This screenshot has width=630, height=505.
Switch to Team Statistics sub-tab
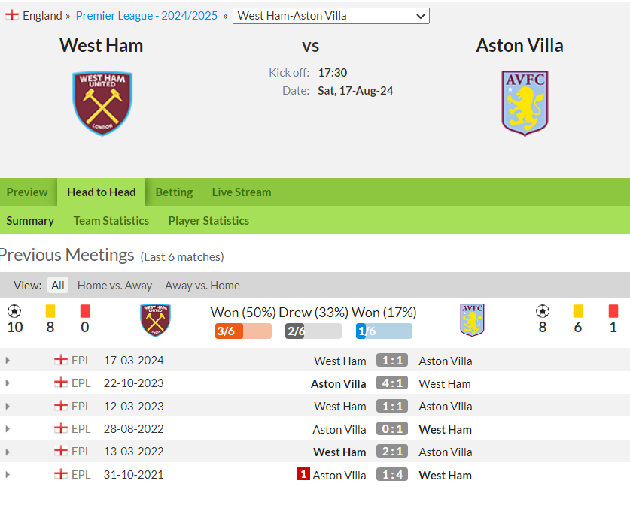click(x=111, y=221)
